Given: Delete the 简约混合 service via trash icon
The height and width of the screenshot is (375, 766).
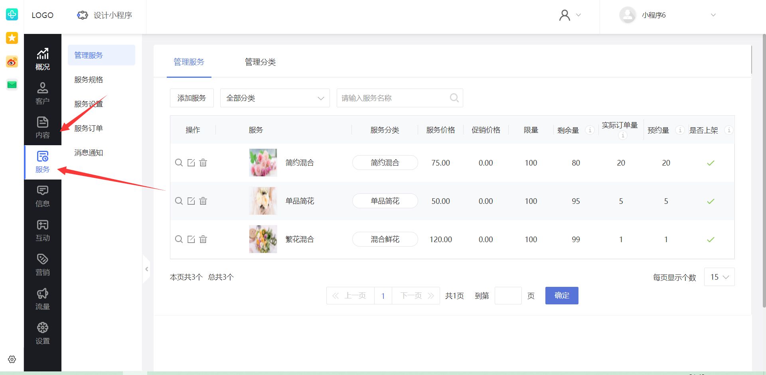Looking at the screenshot, I should 203,163.
